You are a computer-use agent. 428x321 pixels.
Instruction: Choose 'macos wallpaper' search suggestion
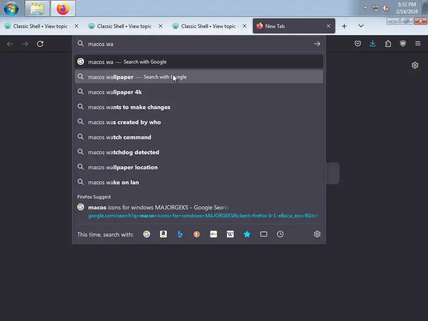coord(199,77)
